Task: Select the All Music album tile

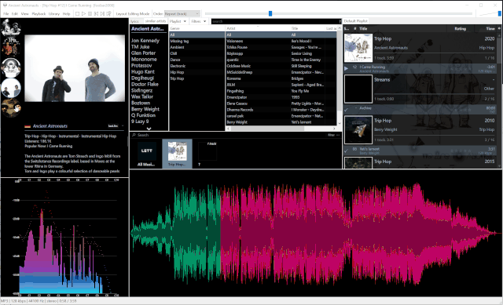Action: point(146,154)
